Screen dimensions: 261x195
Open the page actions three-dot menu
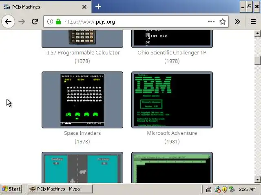point(211,22)
